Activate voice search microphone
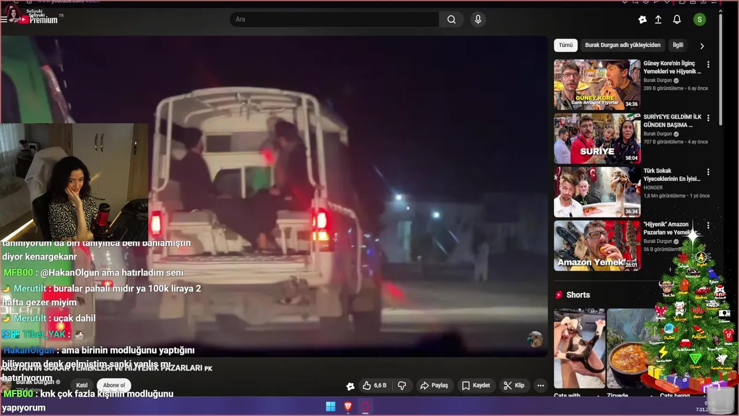 (x=477, y=19)
